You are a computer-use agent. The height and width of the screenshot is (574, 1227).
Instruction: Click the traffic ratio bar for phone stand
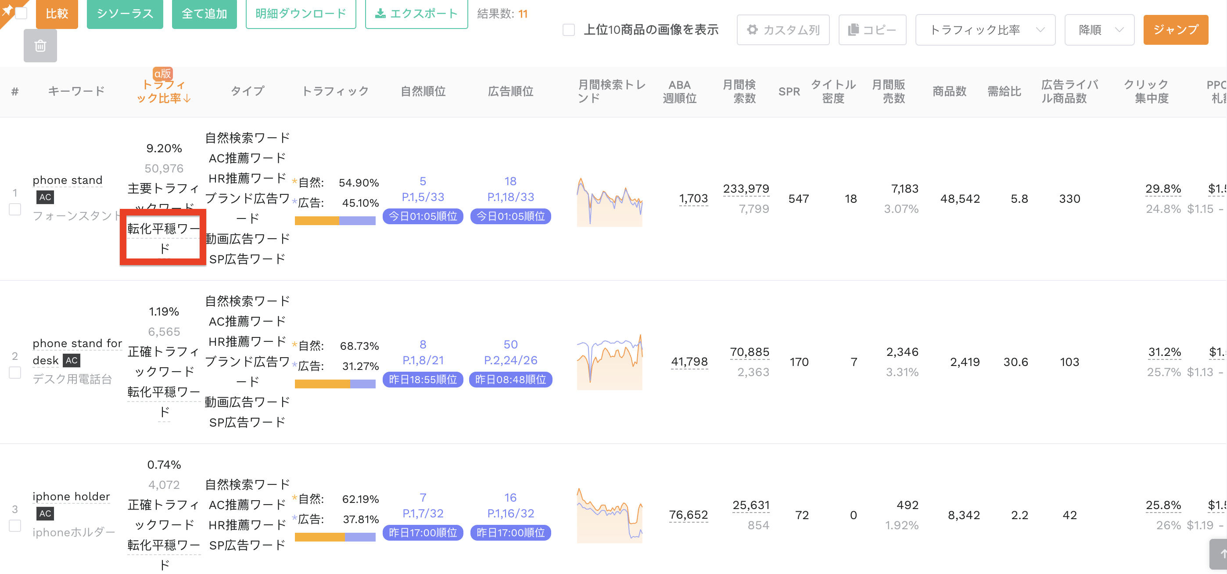coord(335,221)
